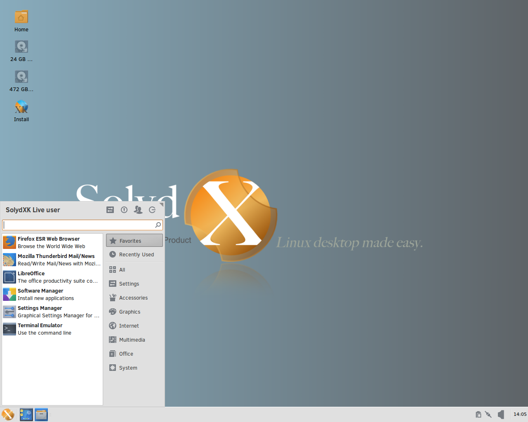Show All applications category
This screenshot has width=528, height=422.
tap(134, 270)
